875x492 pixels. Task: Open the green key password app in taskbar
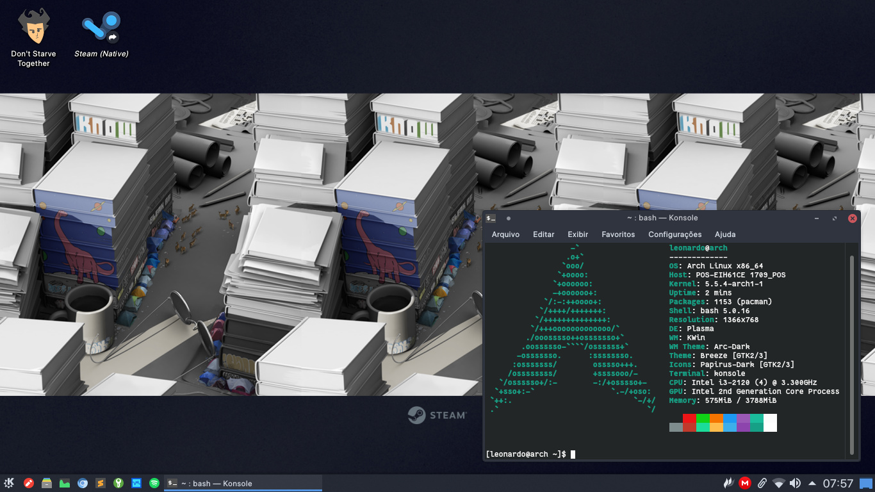coord(119,483)
